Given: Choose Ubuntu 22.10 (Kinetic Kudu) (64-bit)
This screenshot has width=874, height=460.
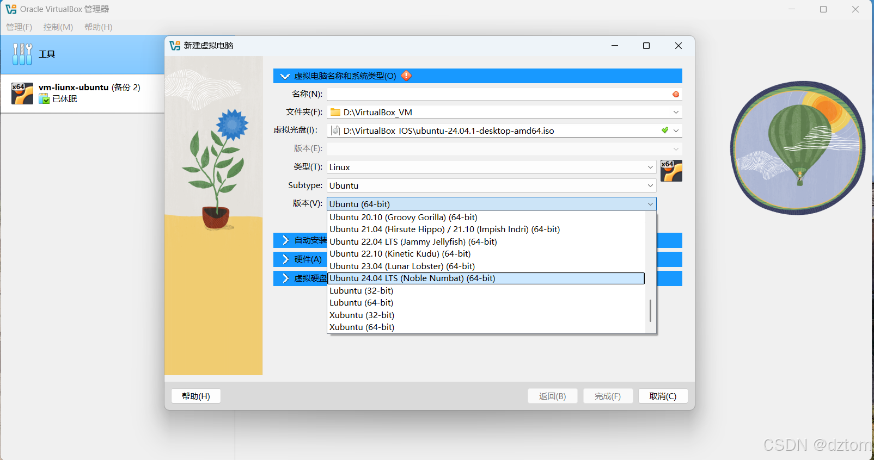Looking at the screenshot, I should click(486, 253).
